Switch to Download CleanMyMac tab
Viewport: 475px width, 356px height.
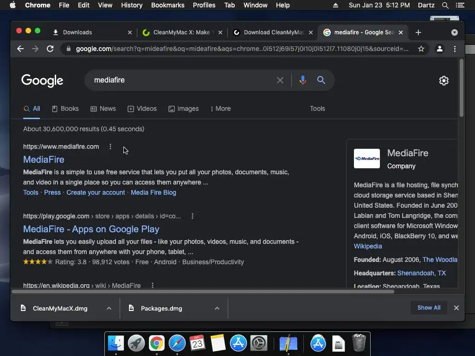click(x=274, y=32)
